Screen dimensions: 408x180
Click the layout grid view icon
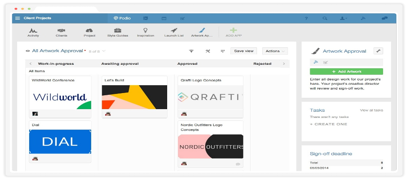coord(223,51)
